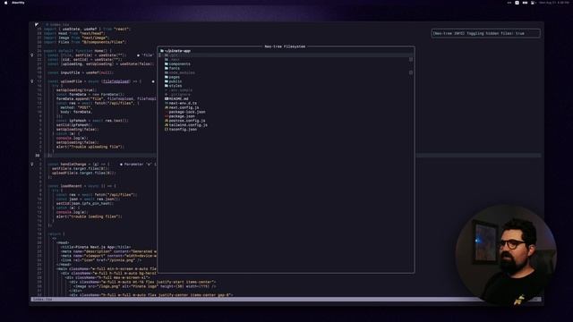Click the components folder icon in Neo-tree

point(167,64)
